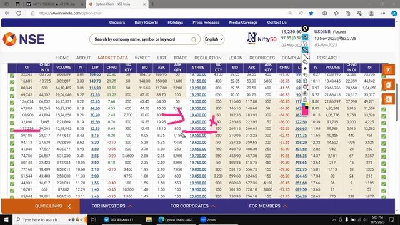Click the browser profile avatar
This screenshot has width=400, height=225.
[371, 13]
